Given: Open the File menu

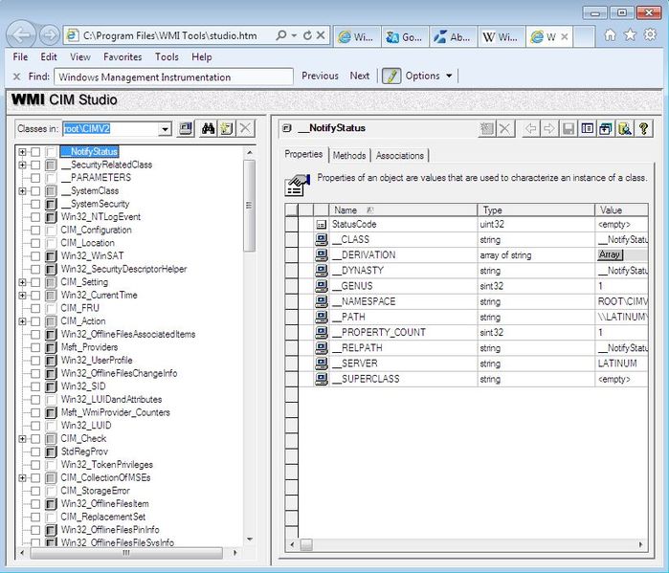Looking at the screenshot, I should pyautogui.click(x=20, y=56).
